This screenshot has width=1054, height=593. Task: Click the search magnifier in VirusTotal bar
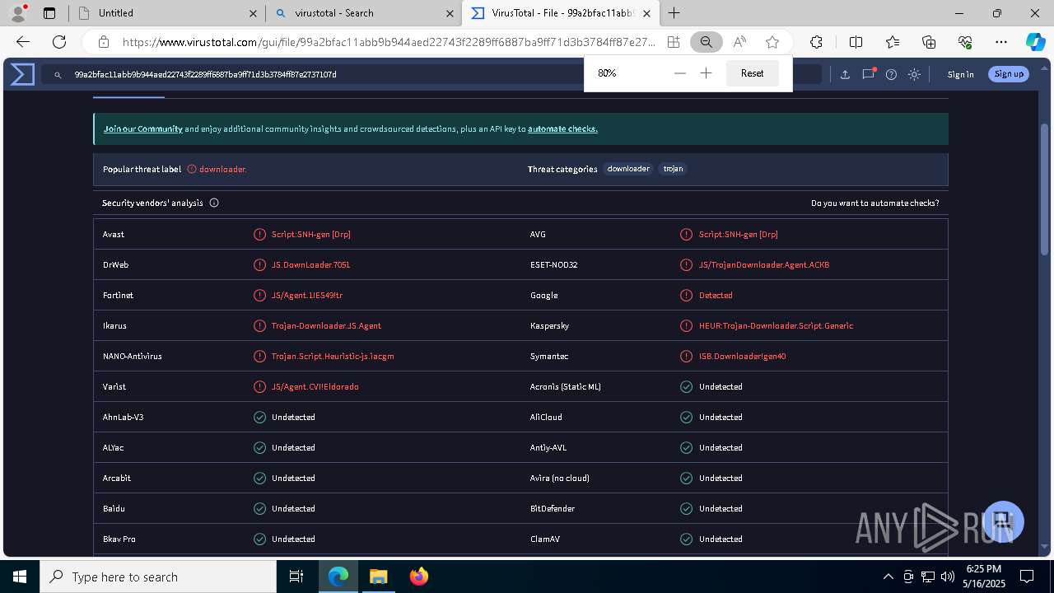pos(58,74)
